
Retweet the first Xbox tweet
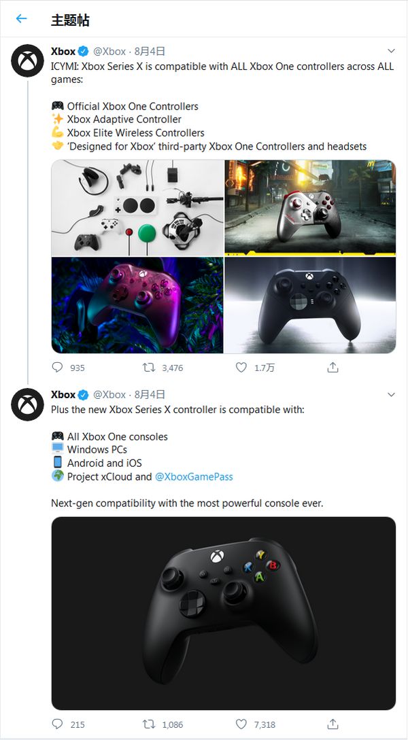point(149,368)
